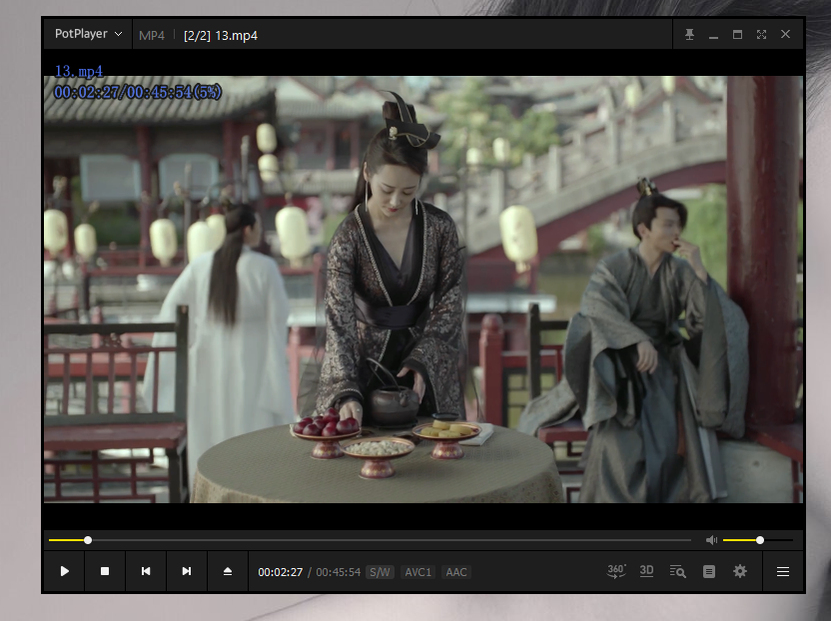Click the [2/2] 13.mp4 title text
831x621 pixels.
pyautogui.click(x=221, y=36)
